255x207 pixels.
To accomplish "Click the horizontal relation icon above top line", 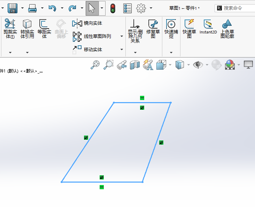I will (x=142, y=98).
